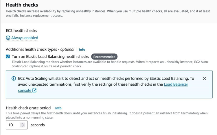The height and width of the screenshot is (135, 217).
Task: Click the grace period seconds input field
Action: pos(13,125)
